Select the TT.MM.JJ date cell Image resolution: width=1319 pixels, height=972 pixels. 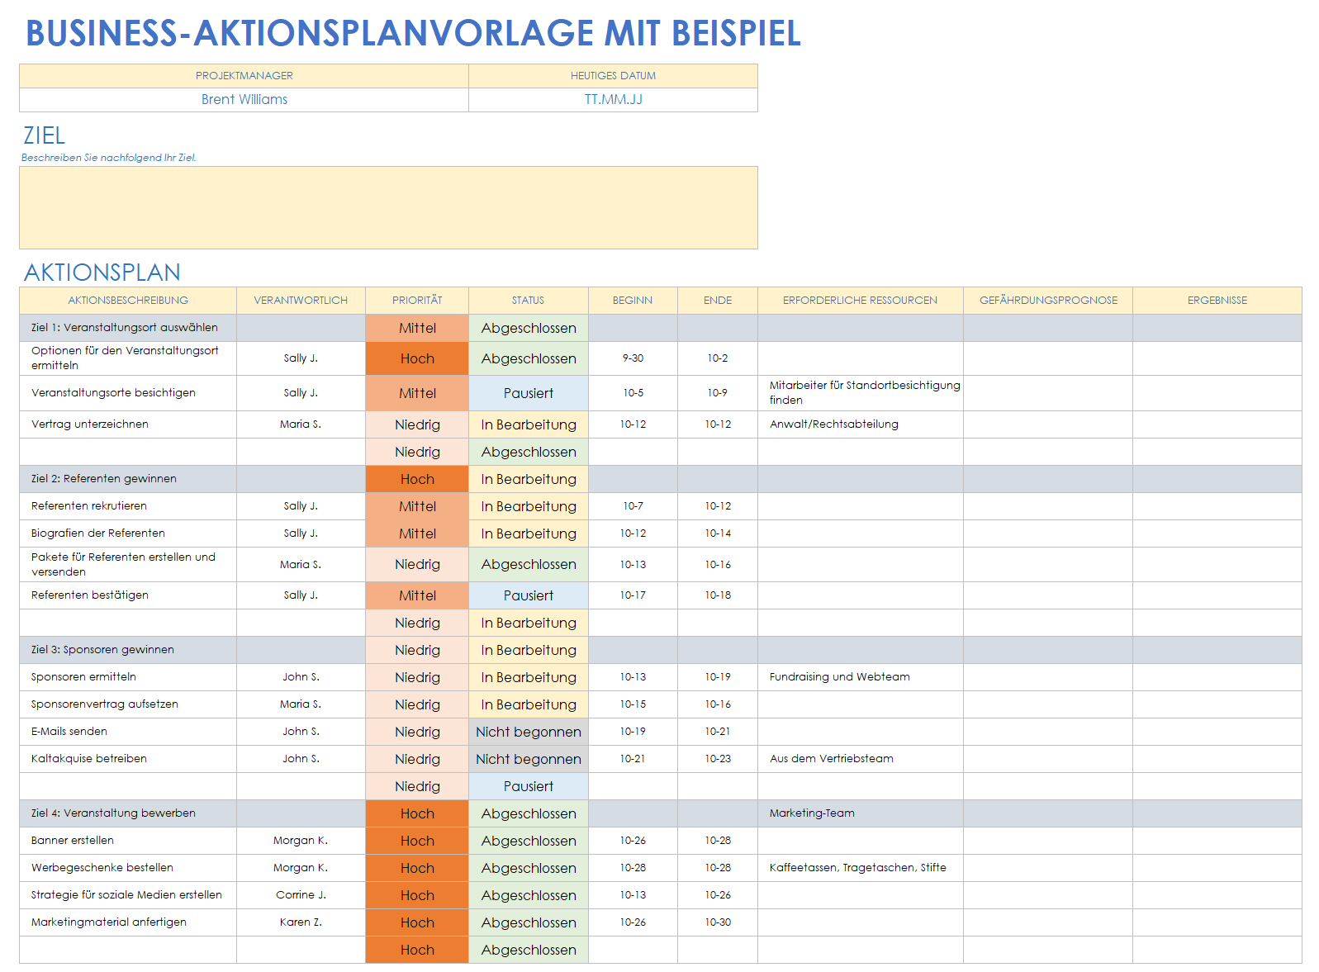[613, 100]
